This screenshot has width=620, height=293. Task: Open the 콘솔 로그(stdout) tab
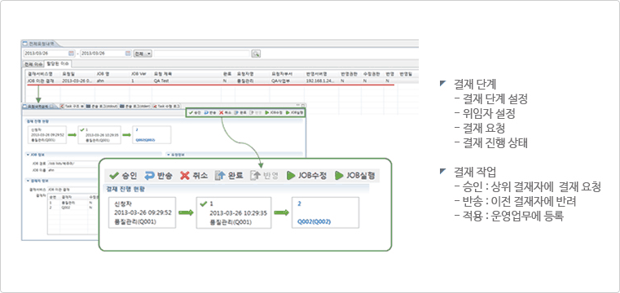[101, 107]
